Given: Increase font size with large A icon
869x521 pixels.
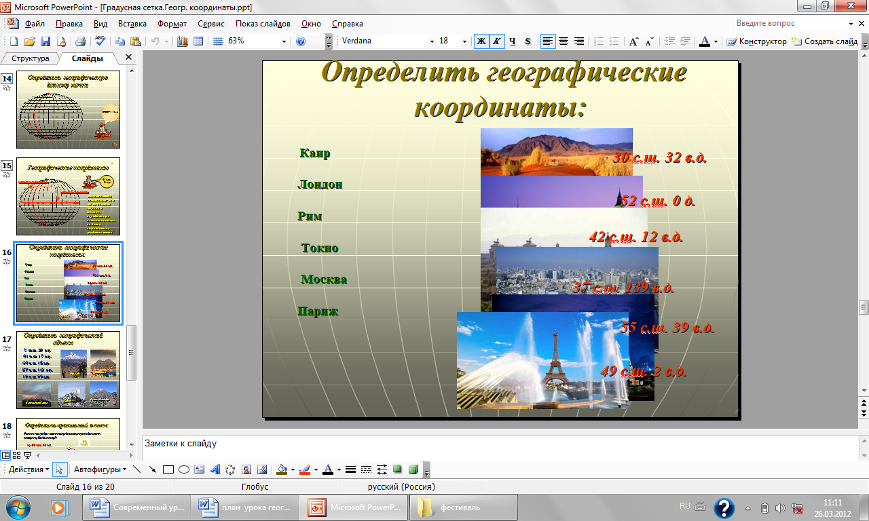Looking at the screenshot, I should 633,41.
